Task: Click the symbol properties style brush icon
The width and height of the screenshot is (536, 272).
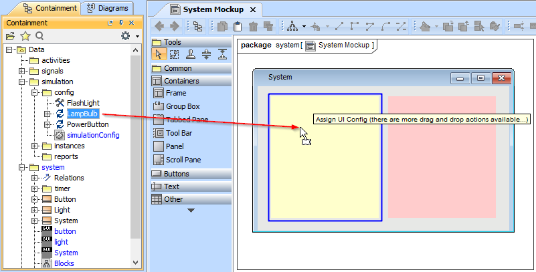Action: tap(495, 26)
